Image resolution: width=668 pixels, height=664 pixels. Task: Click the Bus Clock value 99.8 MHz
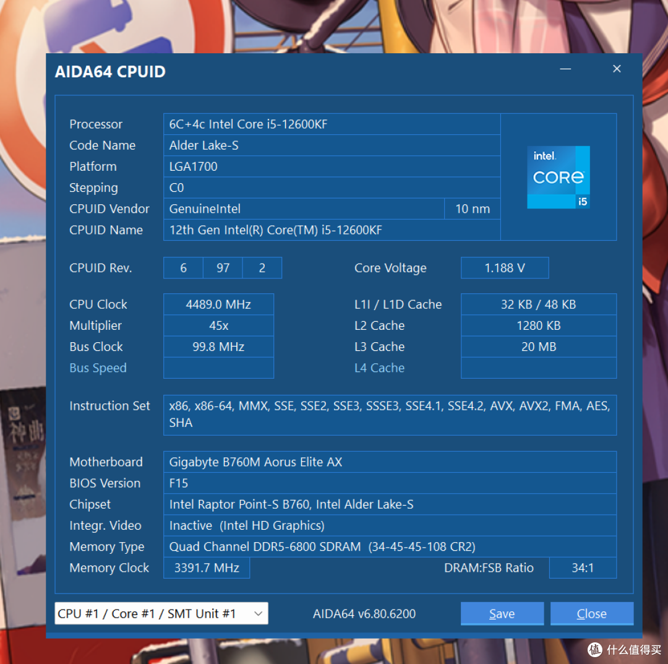218,347
